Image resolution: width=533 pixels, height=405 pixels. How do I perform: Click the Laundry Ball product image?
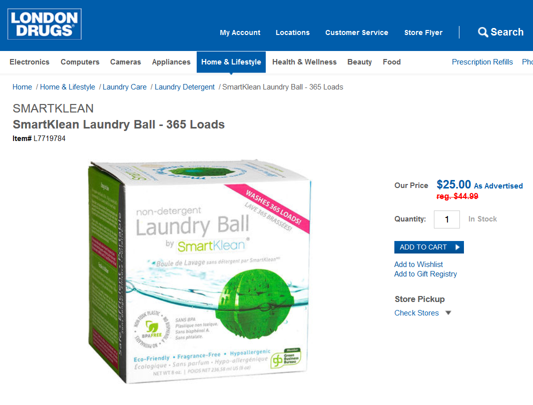point(199,271)
